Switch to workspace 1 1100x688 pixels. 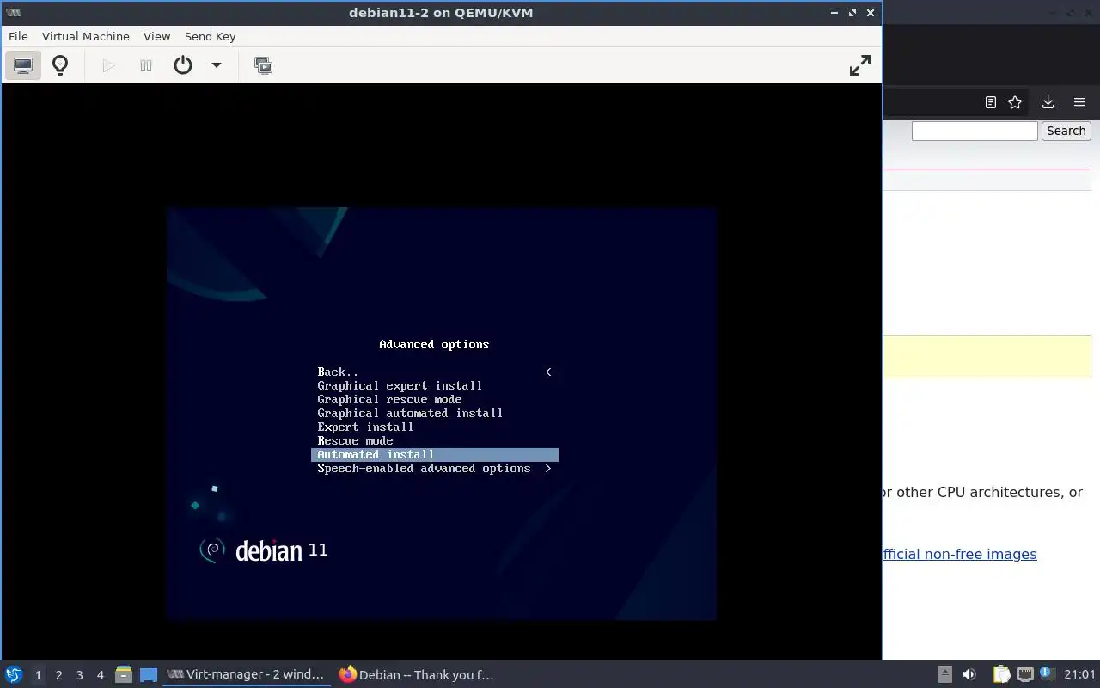coord(38,675)
